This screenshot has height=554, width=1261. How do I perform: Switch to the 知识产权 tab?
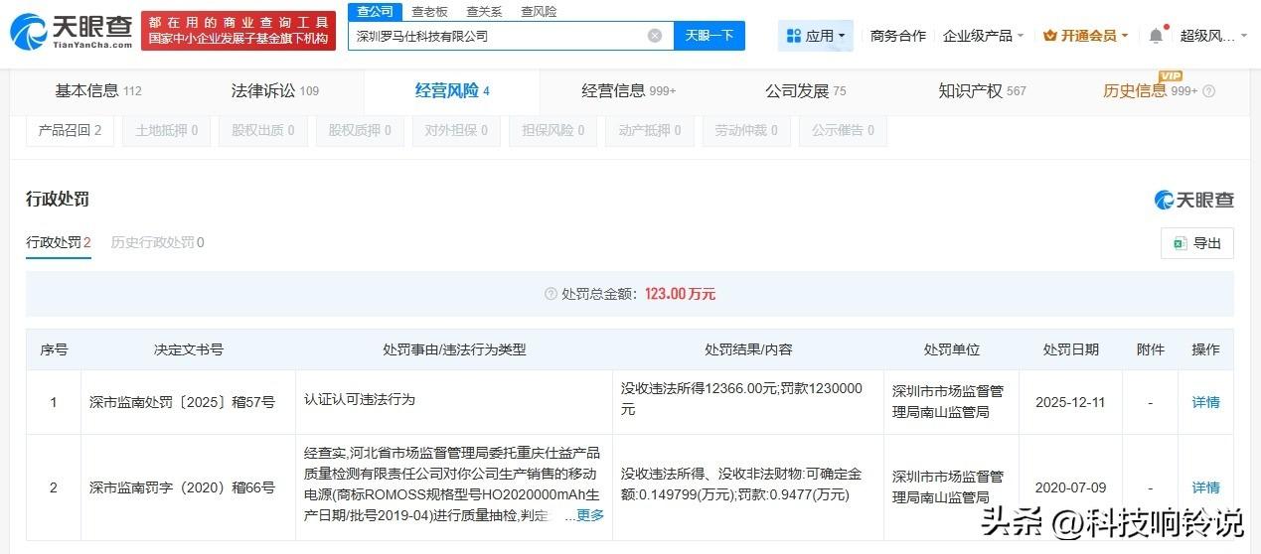click(983, 91)
